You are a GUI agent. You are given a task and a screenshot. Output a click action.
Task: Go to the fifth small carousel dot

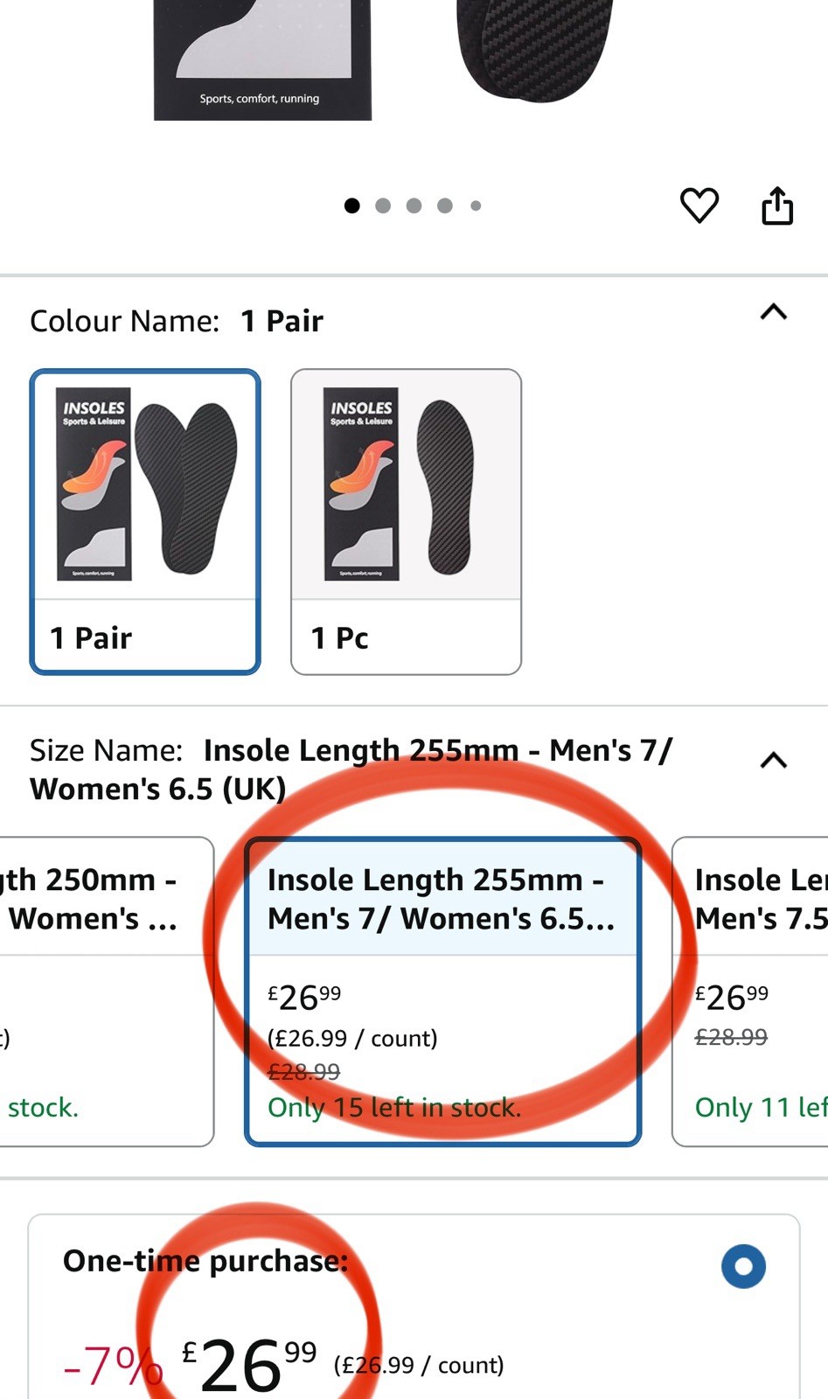476,205
